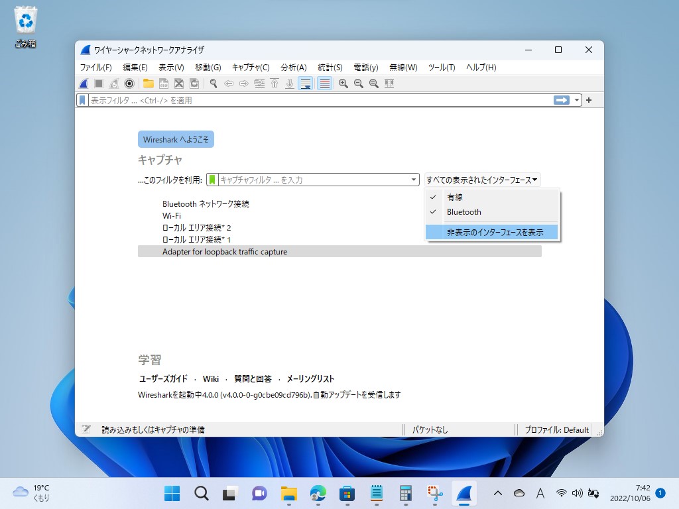Screen dimensions: 679x509
Task: Open the 無線(W) menu
Action: 403,68
